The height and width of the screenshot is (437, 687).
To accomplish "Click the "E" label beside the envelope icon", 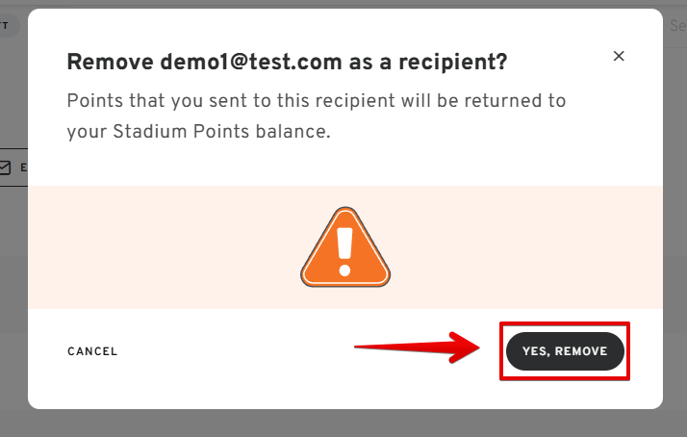I will point(24,167).
